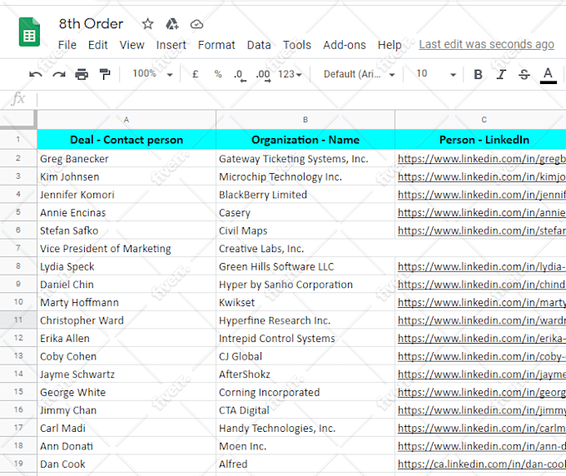Viewport: 566px width, 476px height.
Task: Decrease decimal places
Action: [x=240, y=75]
